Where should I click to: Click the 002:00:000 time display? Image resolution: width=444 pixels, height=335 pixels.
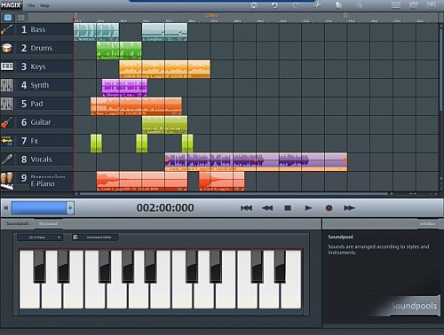(165, 207)
